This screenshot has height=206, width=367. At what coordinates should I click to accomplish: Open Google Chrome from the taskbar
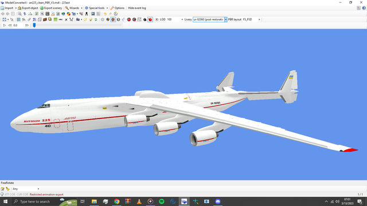(116, 201)
